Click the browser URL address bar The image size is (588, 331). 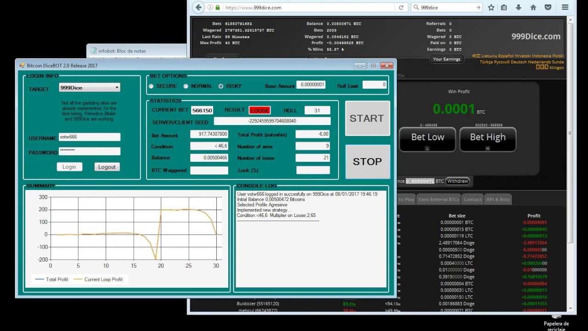coord(308,7)
